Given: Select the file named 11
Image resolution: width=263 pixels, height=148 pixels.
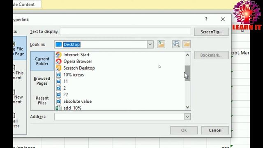Looking at the screenshot, I should [66, 81].
